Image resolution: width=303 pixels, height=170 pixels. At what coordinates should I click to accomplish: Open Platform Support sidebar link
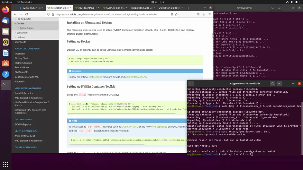(23, 63)
